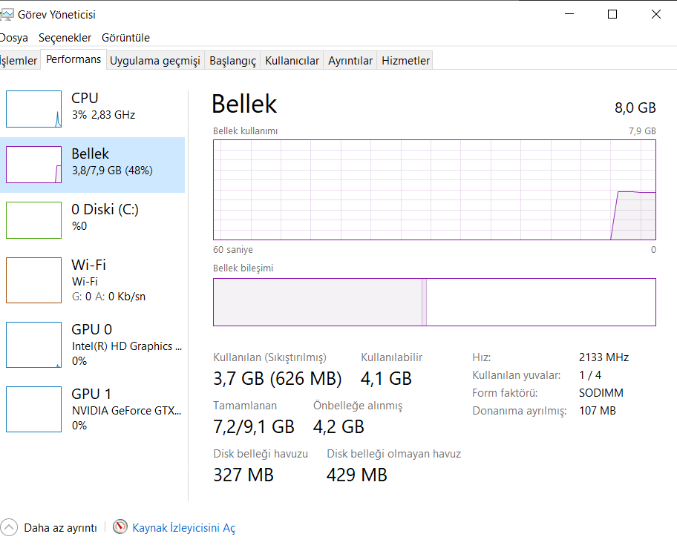Select the Wi-Fi graph thumbnail

pos(33,280)
